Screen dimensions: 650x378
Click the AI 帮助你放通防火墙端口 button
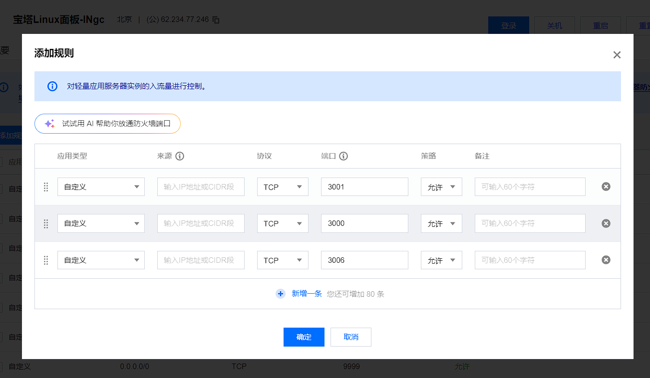[107, 124]
